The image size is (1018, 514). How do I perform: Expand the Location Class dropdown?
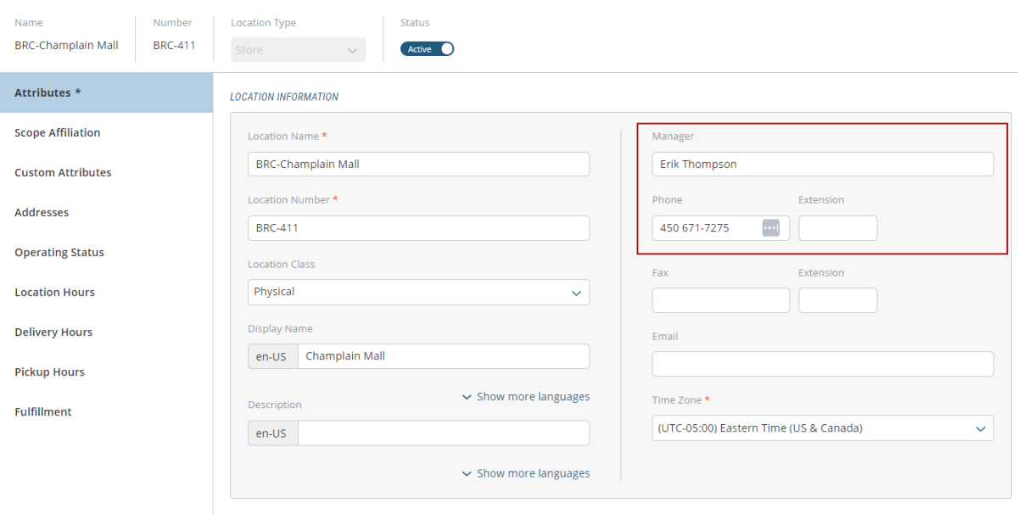pos(418,292)
